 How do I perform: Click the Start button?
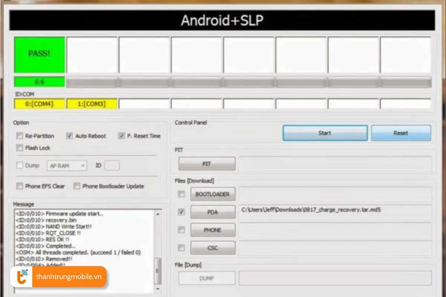click(x=325, y=133)
